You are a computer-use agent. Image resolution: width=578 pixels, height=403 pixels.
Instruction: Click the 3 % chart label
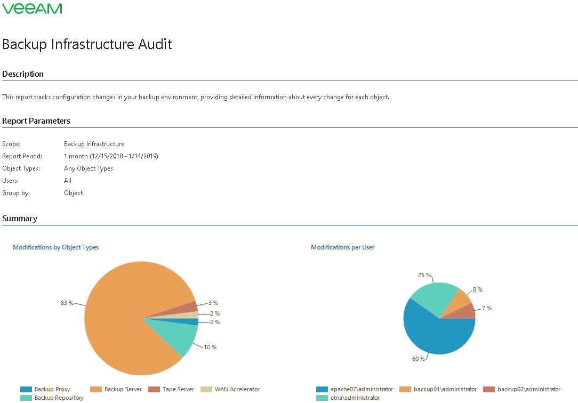coord(213,303)
